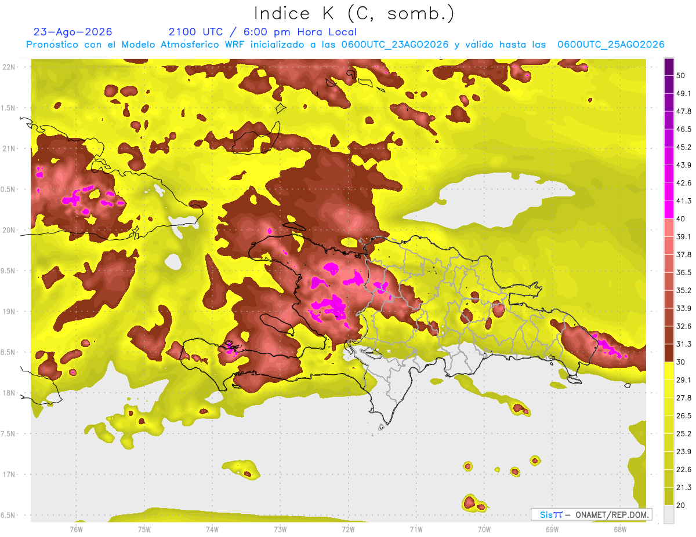Click the '20N' latitude label

(10, 230)
